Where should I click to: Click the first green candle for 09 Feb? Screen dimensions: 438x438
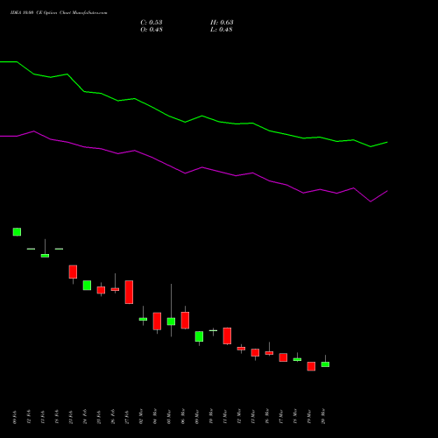tap(17, 232)
